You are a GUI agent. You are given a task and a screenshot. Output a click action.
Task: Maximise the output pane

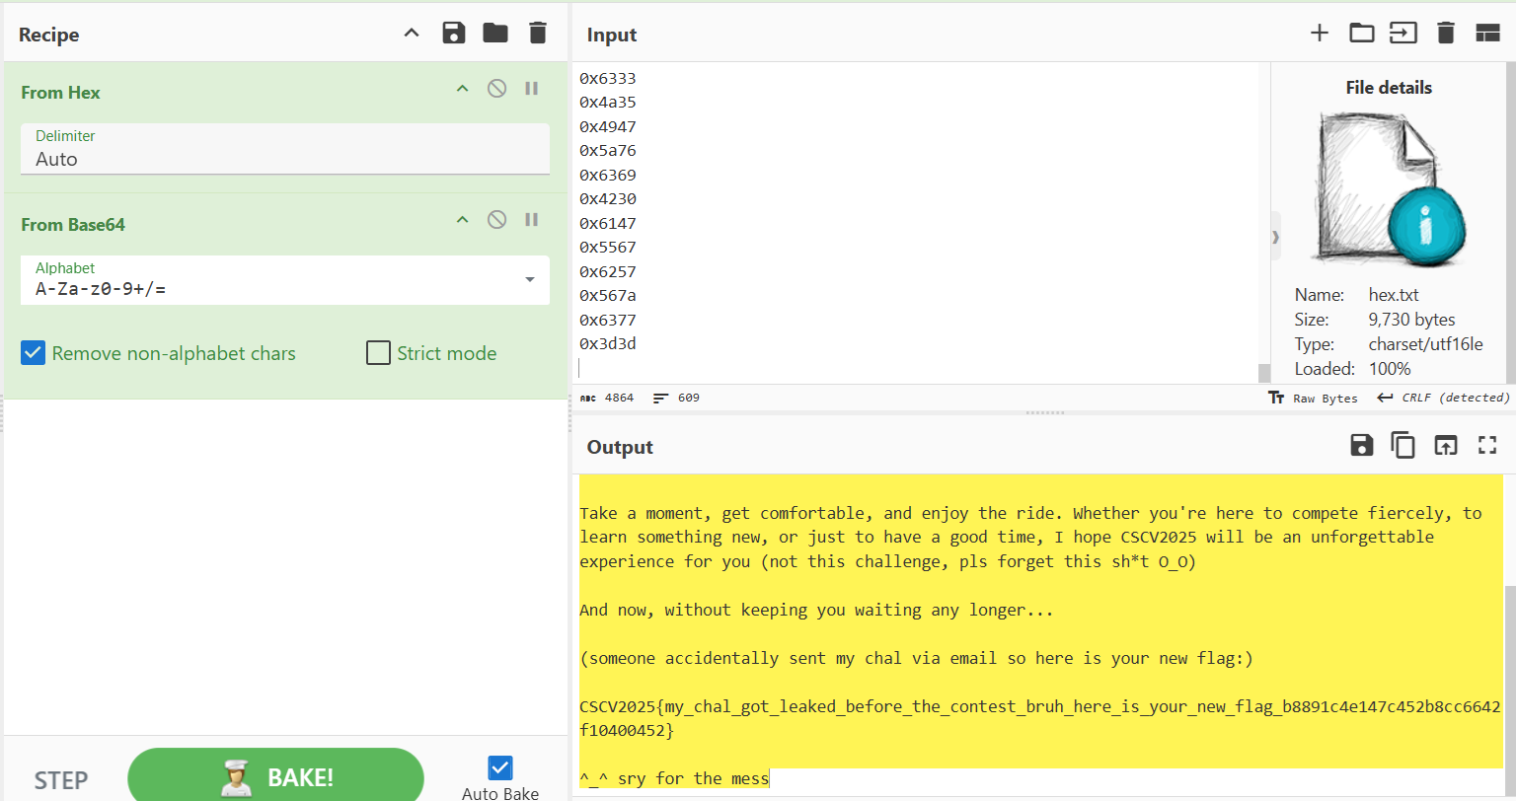pyautogui.click(x=1487, y=446)
